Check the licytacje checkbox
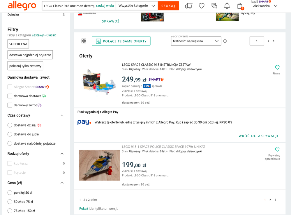291x215 pixels. click(10, 173)
